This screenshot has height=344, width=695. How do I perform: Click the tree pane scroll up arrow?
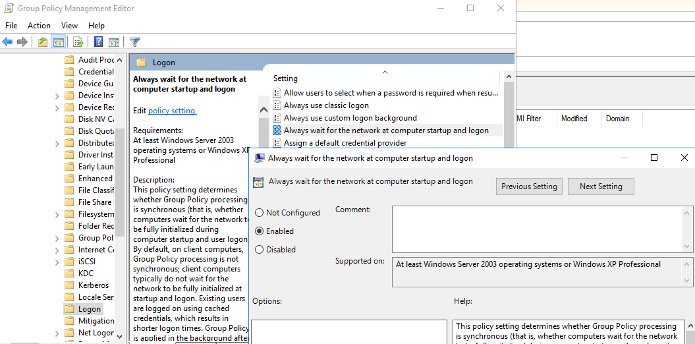click(120, 60)
